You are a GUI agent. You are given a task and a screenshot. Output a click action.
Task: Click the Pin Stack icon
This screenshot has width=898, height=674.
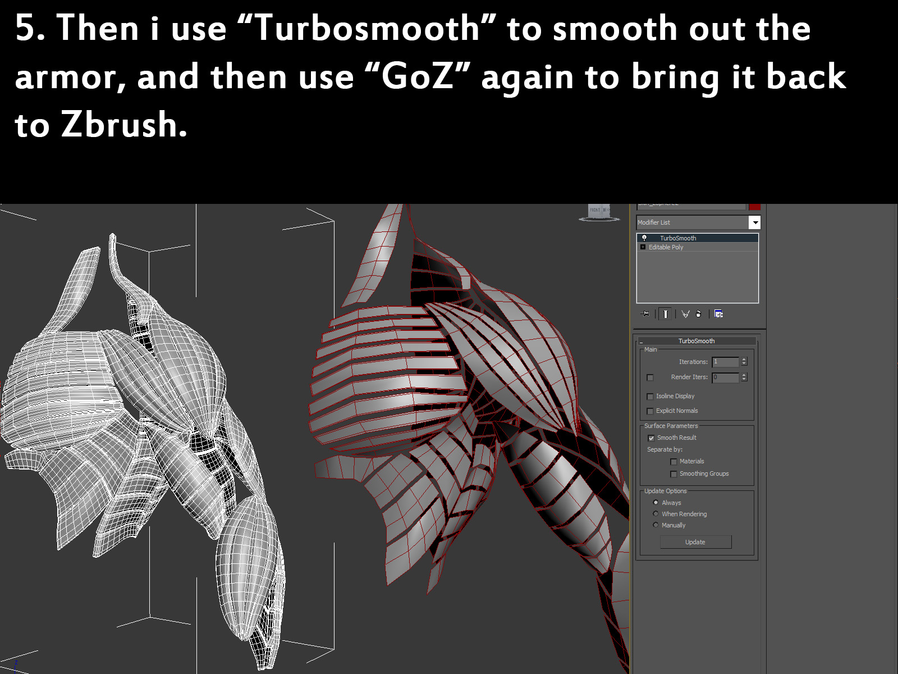[645, 314]
